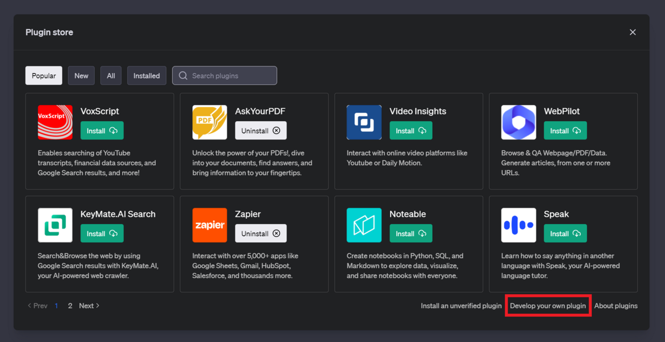Install the WebPilot plugin
665x342 pixels.
point(565,131)
